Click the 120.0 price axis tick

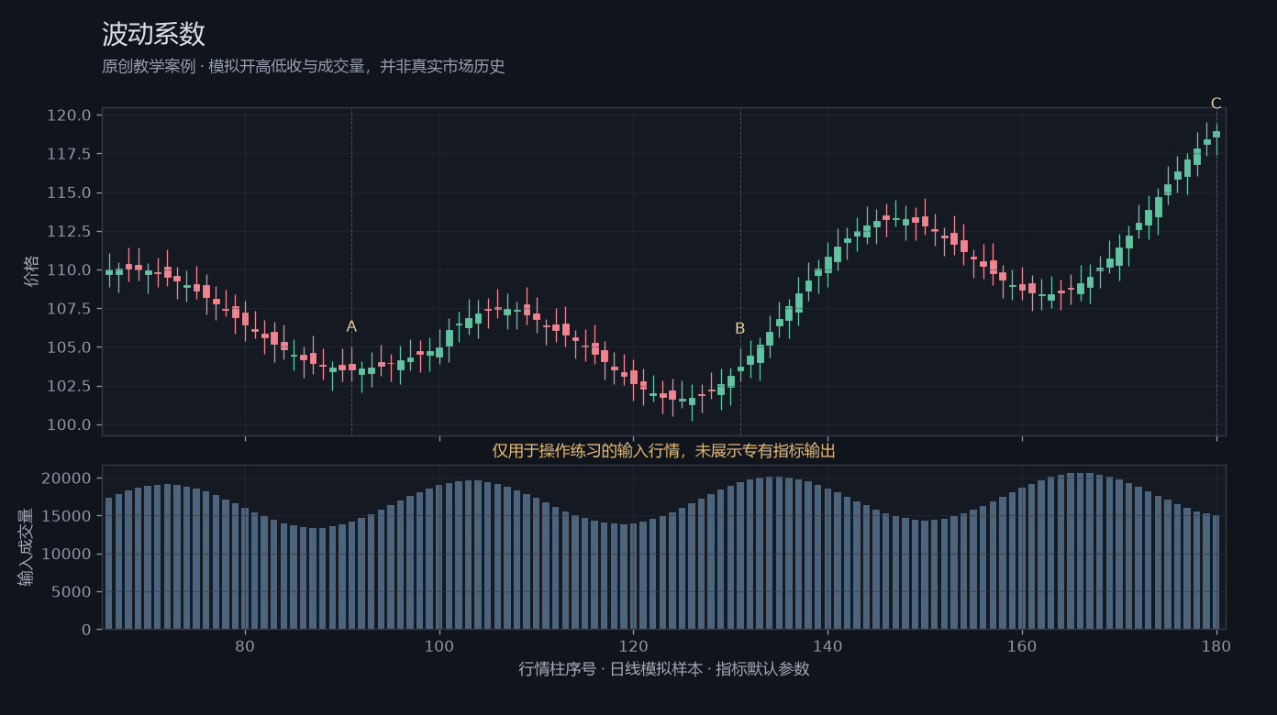pyautogui.click(x=69, y=115)
